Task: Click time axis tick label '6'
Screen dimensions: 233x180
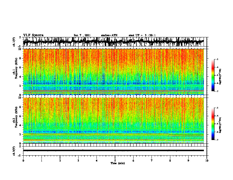Action: (x=134, y=161)
